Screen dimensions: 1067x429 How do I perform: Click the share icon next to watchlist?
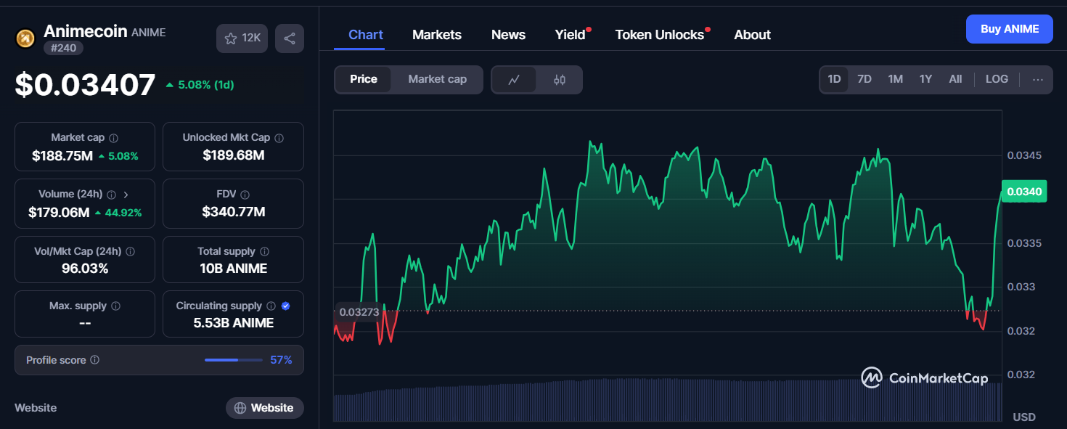[x=290, y=38]
